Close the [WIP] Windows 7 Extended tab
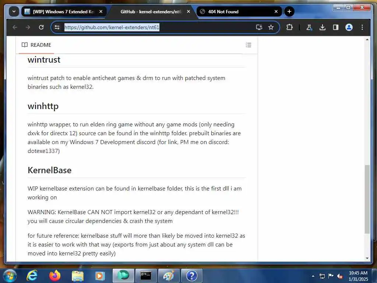The height and width of the screenshot is (283, 377). click(x=101, y=11)
